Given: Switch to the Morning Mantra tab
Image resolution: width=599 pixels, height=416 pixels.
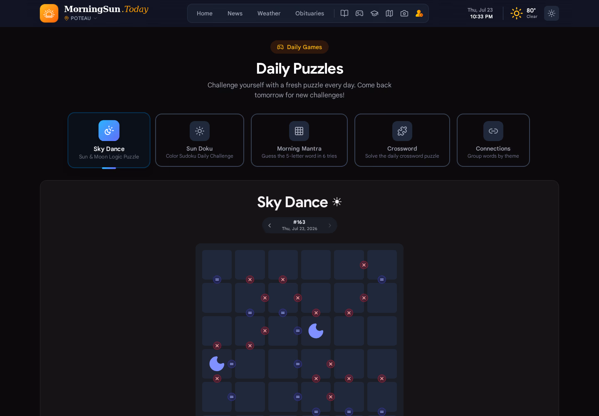Looking at the screenshot, I should coord(299,140).
